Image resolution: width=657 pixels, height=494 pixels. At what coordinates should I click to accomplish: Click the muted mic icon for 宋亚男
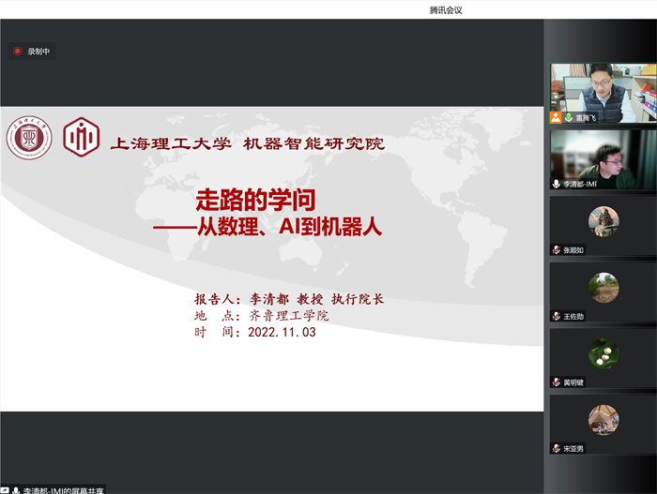[x=556, y=449]
